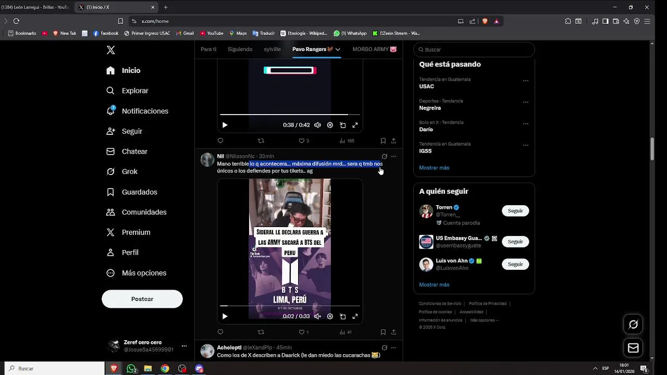
Task: Open WhatsApp from the Windows taskbar
Action: (x=131, y=368)
